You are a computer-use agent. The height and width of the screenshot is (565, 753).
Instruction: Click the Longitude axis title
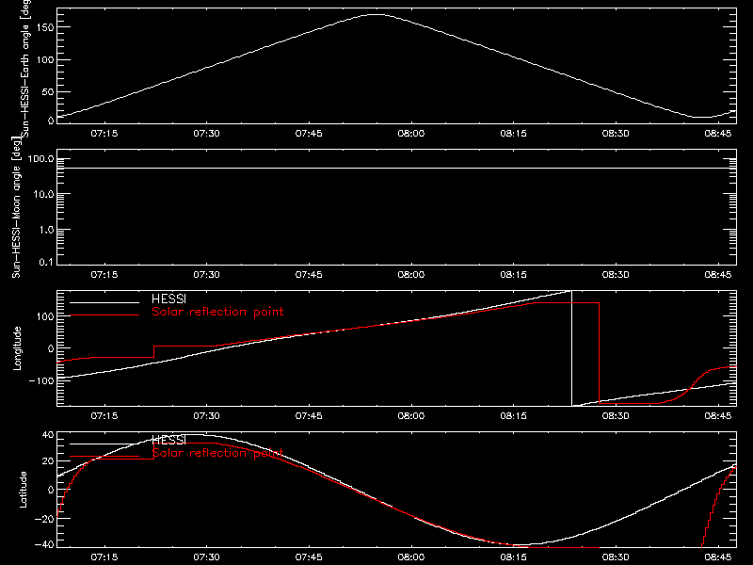[17, 348]
